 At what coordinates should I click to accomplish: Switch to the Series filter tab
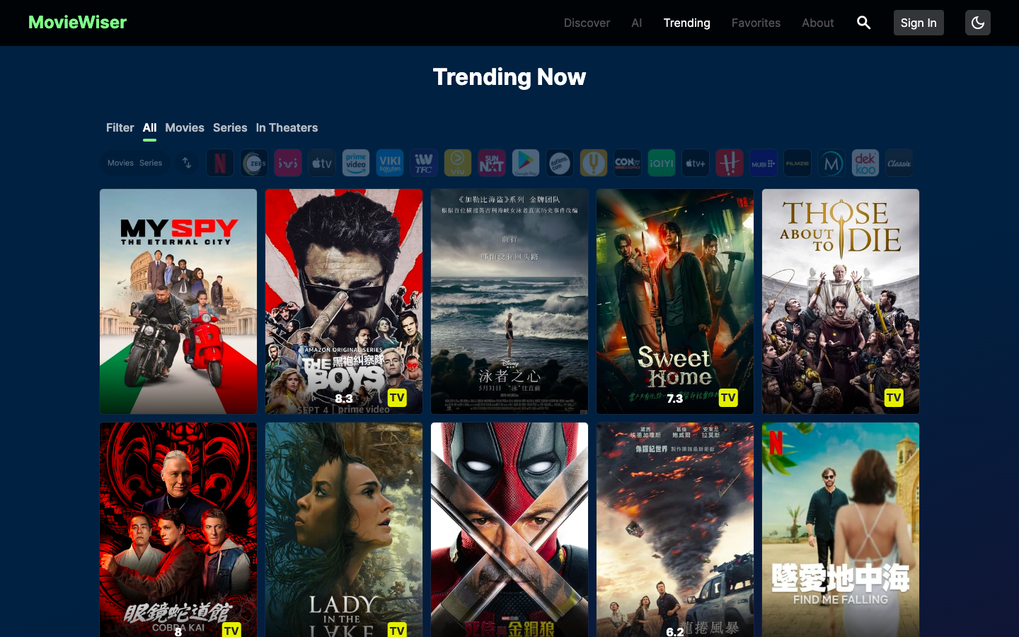[230, 128]
